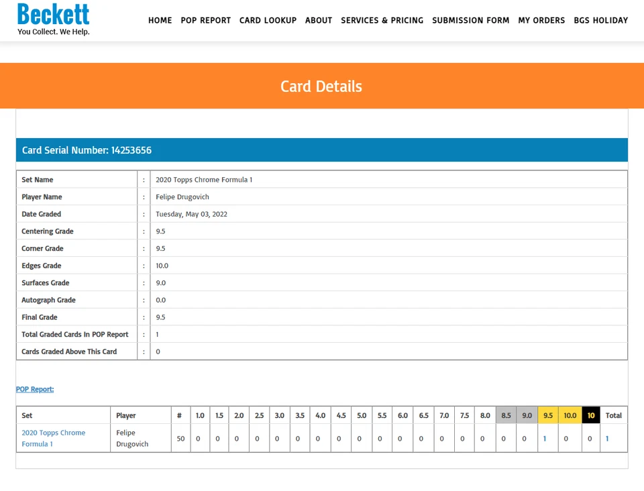
Task: Click the 9.5 grade count link
Action: tap(545, 439)
